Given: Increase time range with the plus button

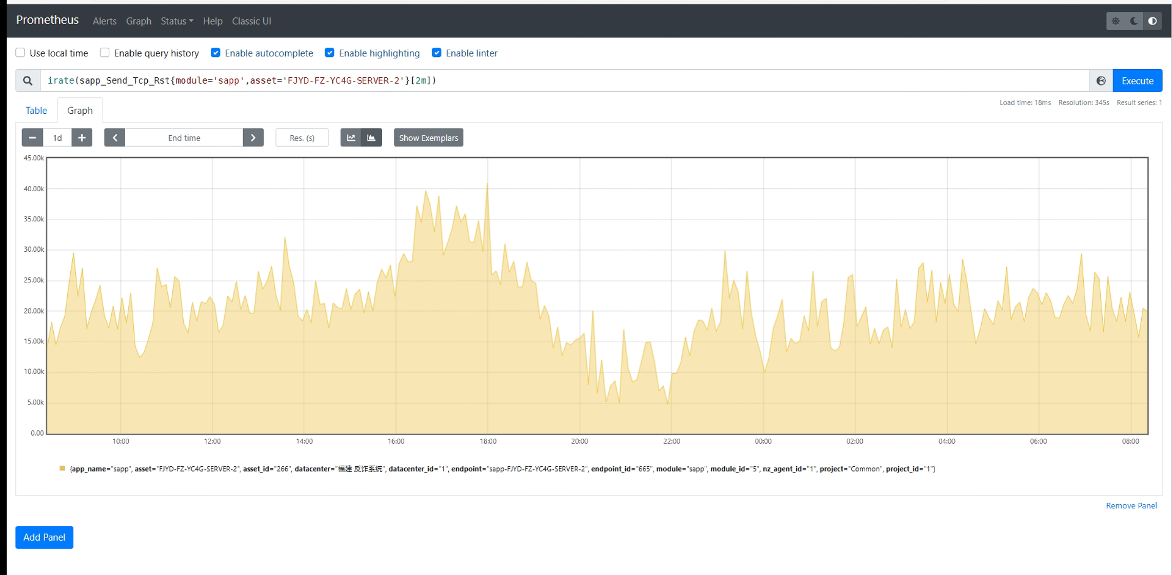Looking at the screenshot, I should tap(82, 137).
